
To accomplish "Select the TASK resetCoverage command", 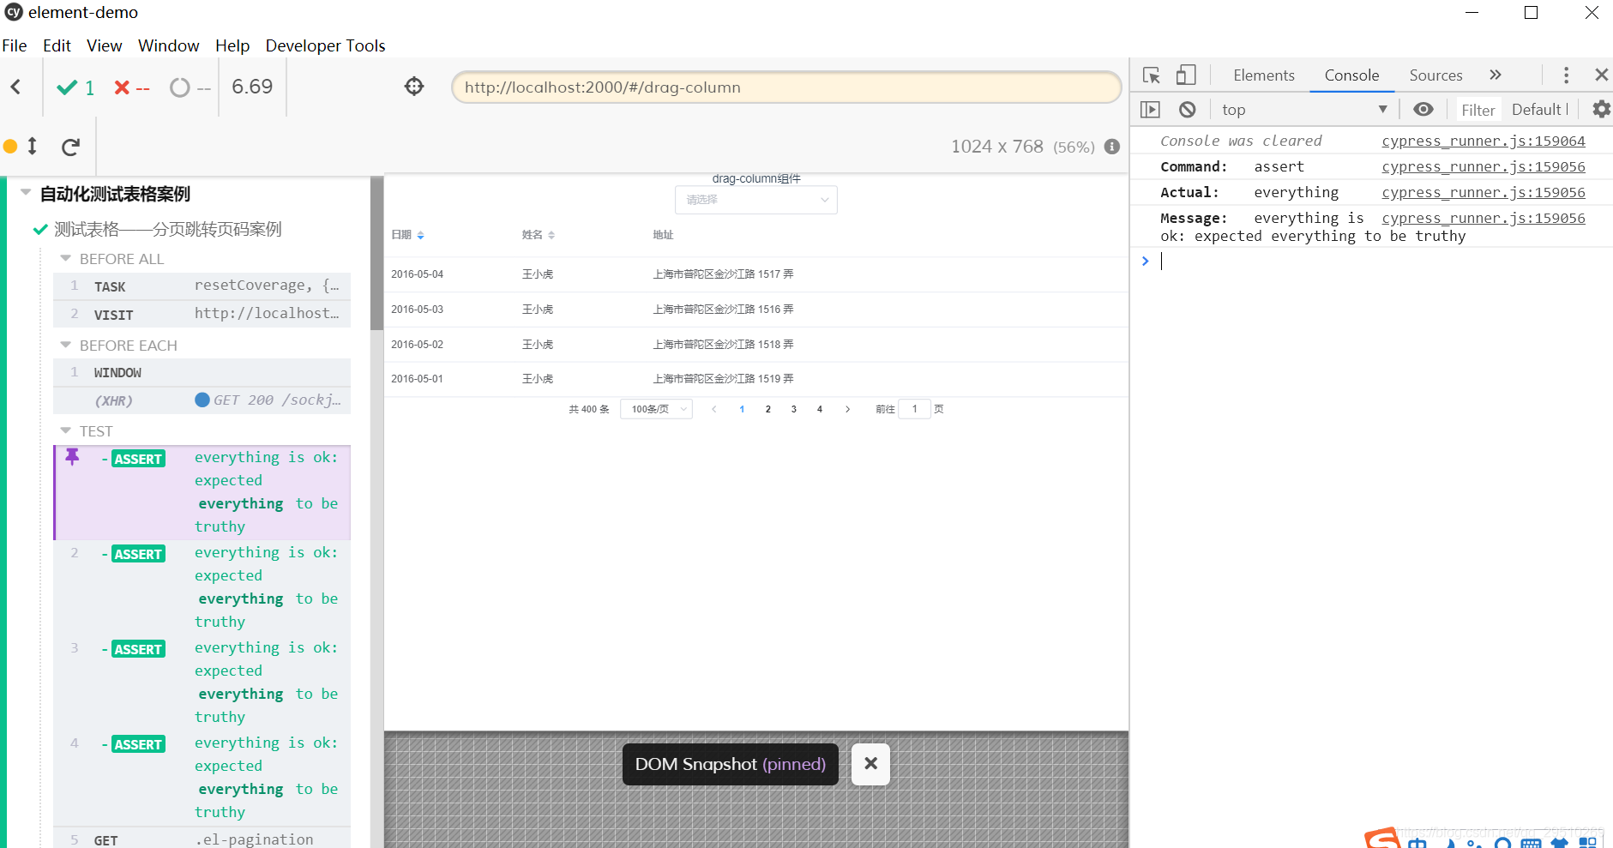I will pyautogui.click(x=202, y=286).
